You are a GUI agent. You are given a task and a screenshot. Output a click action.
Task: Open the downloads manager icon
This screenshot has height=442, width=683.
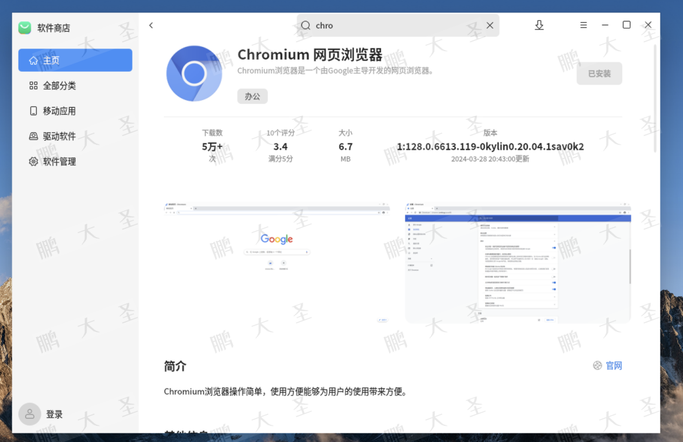pyautogui.click(x=539, y=25)
